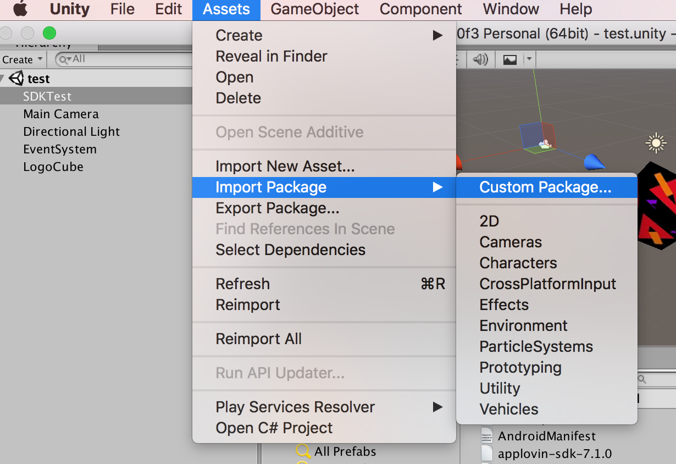Select the AndroidManifest file icon
The image size is (676, 464).
click(x=486, y=436)
